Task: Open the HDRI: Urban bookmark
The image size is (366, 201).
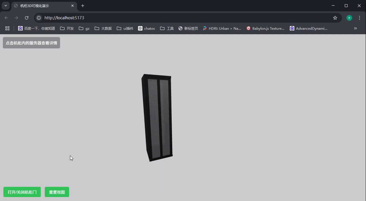Action: [x=222, y=28]
